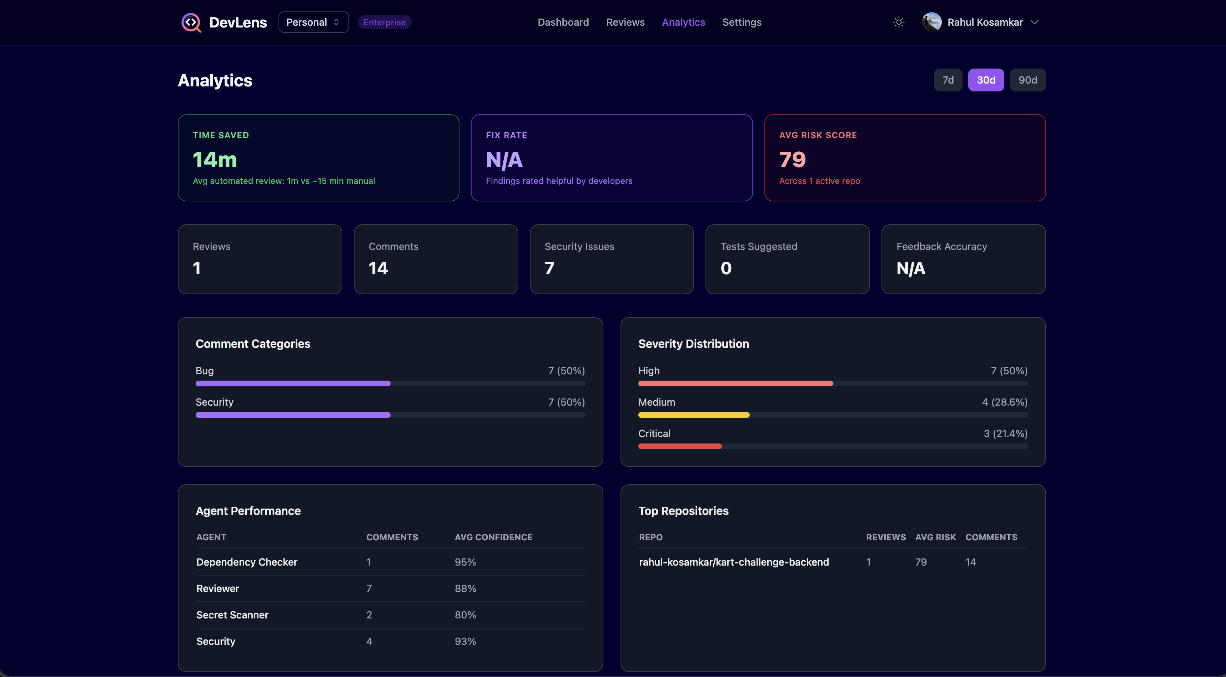Click the DevLens magnifier logo icon

pyautogui.click(x=191, y=22)
